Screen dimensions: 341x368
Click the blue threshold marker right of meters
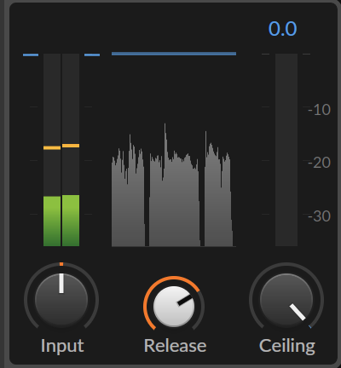(x=92, y=55)
